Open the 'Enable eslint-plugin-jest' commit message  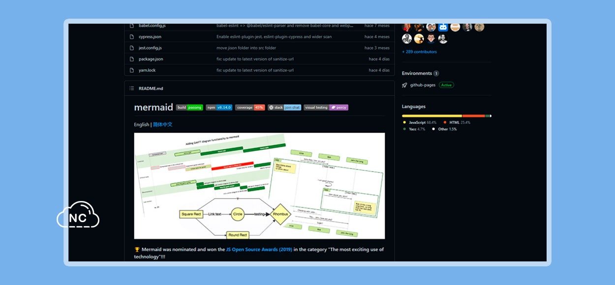point(274,37)
